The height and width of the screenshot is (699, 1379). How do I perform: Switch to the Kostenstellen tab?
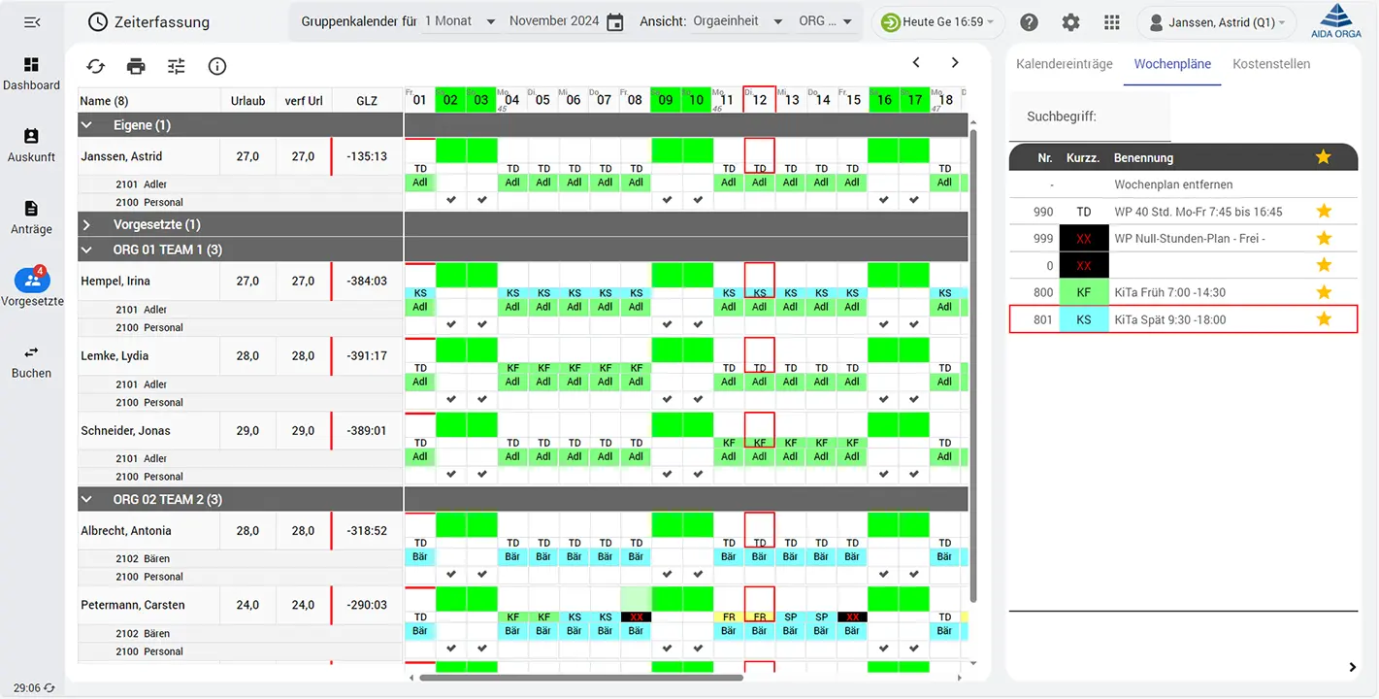click(x=1271, y=64)
